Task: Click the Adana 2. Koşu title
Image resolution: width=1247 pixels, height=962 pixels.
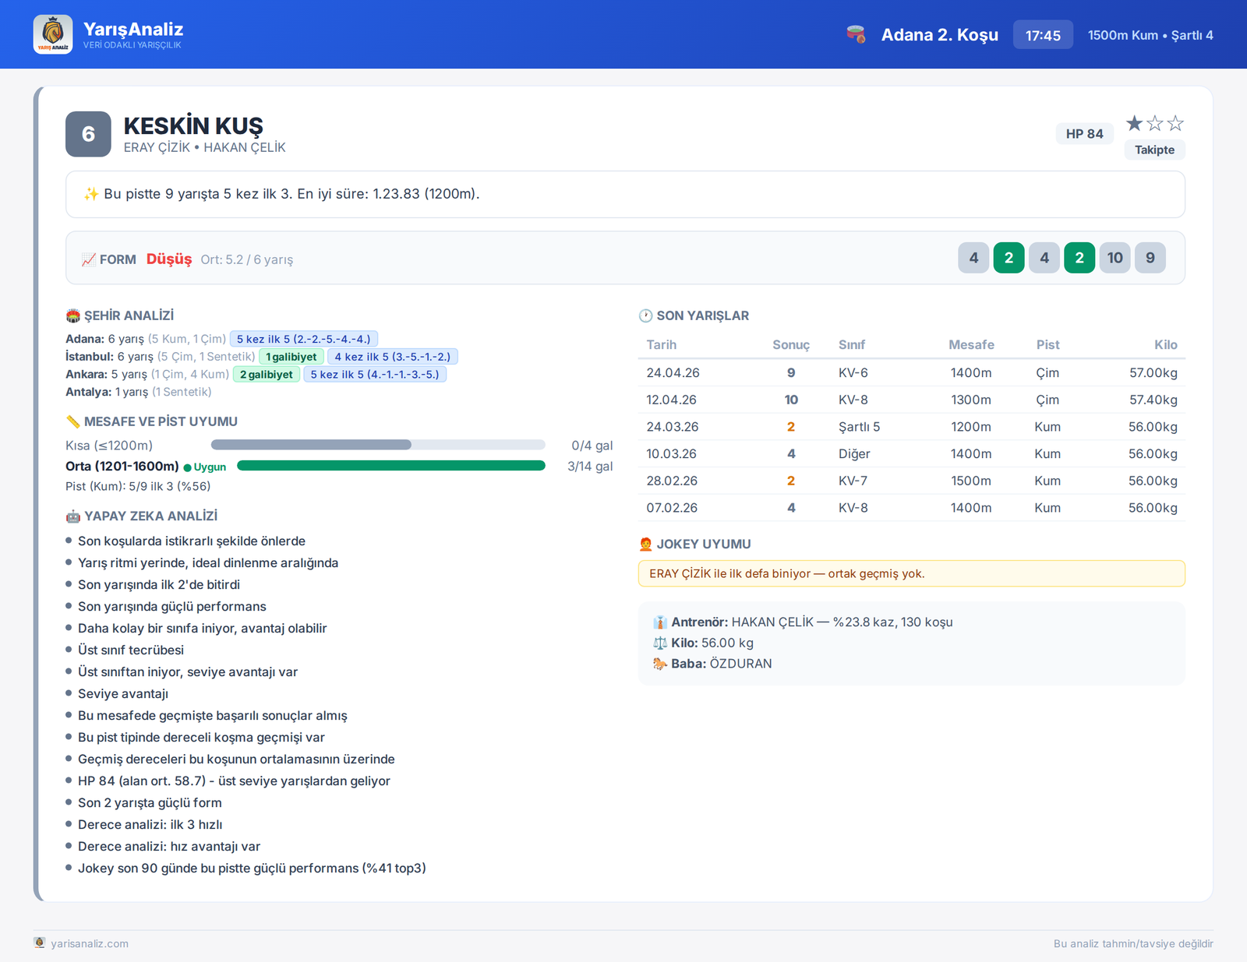Action: (x=939, y=35)
